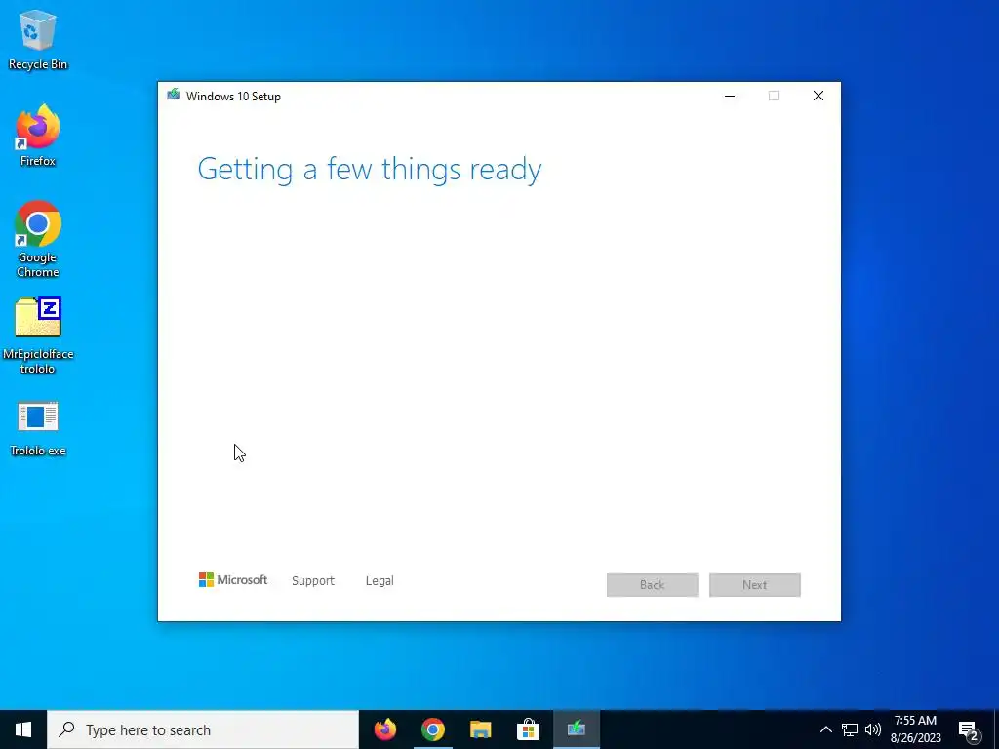The width and height of the screenshot is (999, 749).
Task: Open Chrome from the taskbar
Action: 432,729
